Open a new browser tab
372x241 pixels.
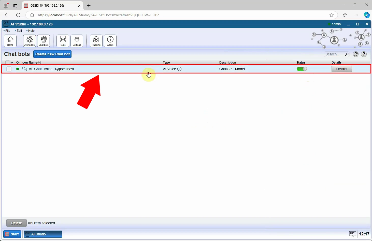(89, 5)
